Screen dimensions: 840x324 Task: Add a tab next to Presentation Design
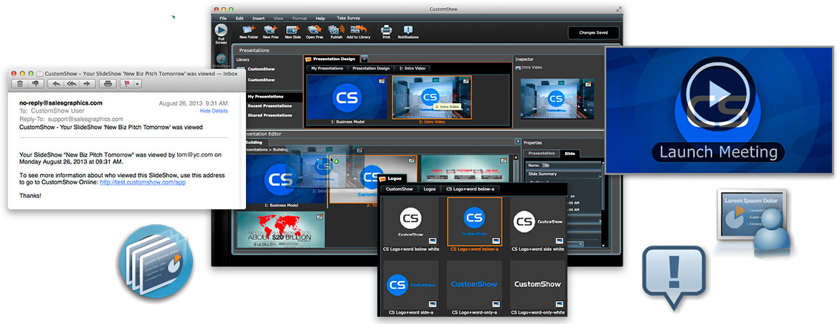(364, 58)
